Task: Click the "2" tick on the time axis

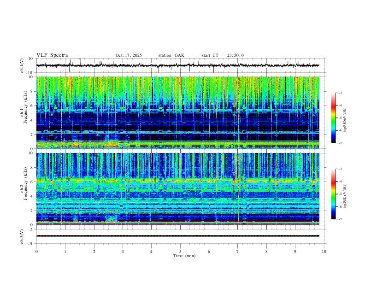Action: (x=94, y=252)
